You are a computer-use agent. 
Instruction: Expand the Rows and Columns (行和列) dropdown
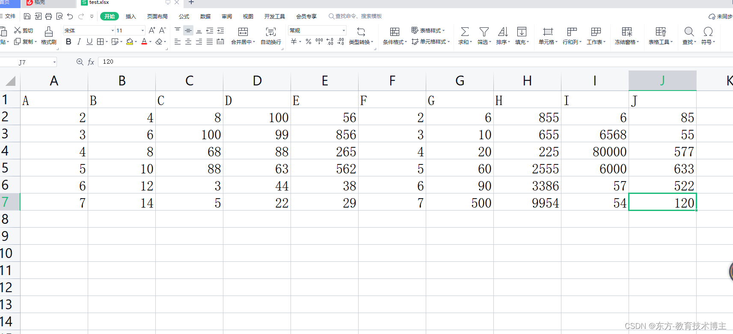pos(580,42)
